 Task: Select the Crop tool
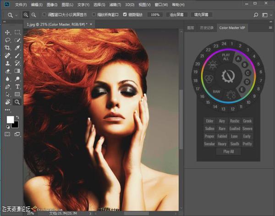pyautogui.click(x=7, y=48)
